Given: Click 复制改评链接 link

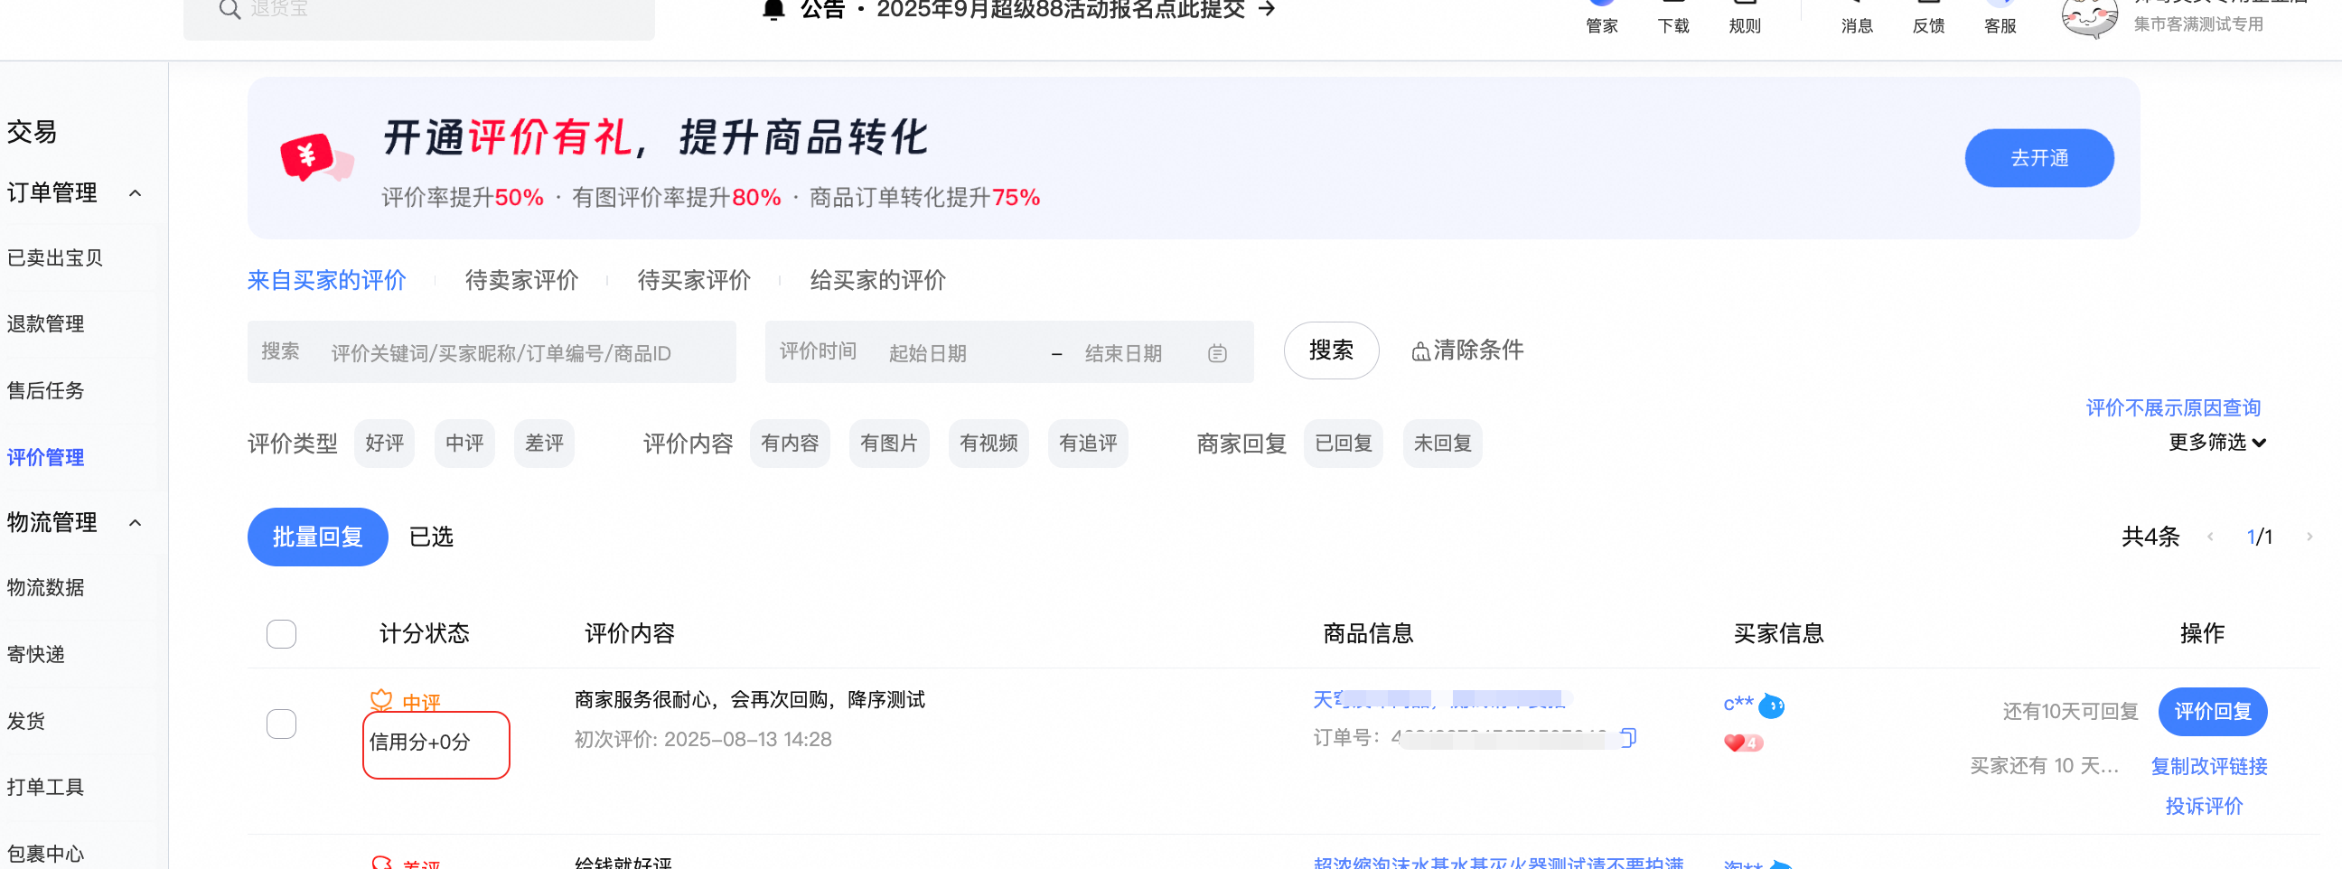Looking at the screenshot, I should pos(2209,766).
